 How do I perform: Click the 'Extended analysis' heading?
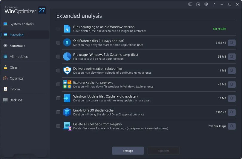click(79, 16)
